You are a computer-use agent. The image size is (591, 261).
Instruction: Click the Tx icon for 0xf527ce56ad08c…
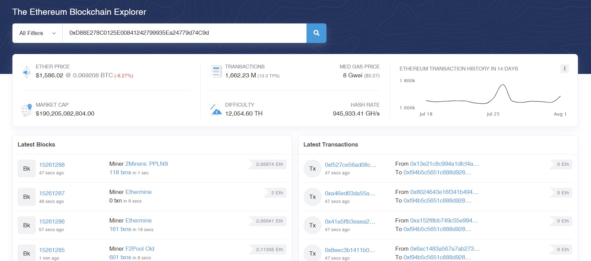312,168
